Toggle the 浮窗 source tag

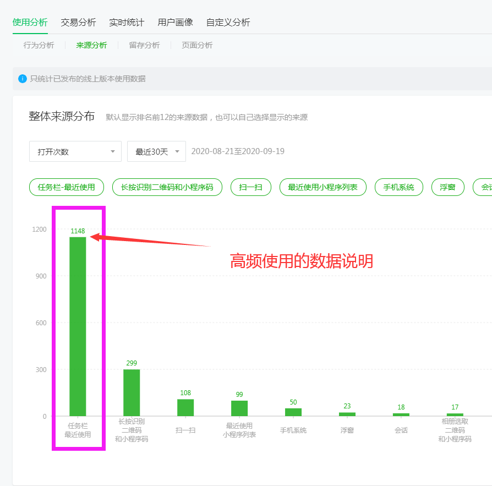tap(447, 187)
